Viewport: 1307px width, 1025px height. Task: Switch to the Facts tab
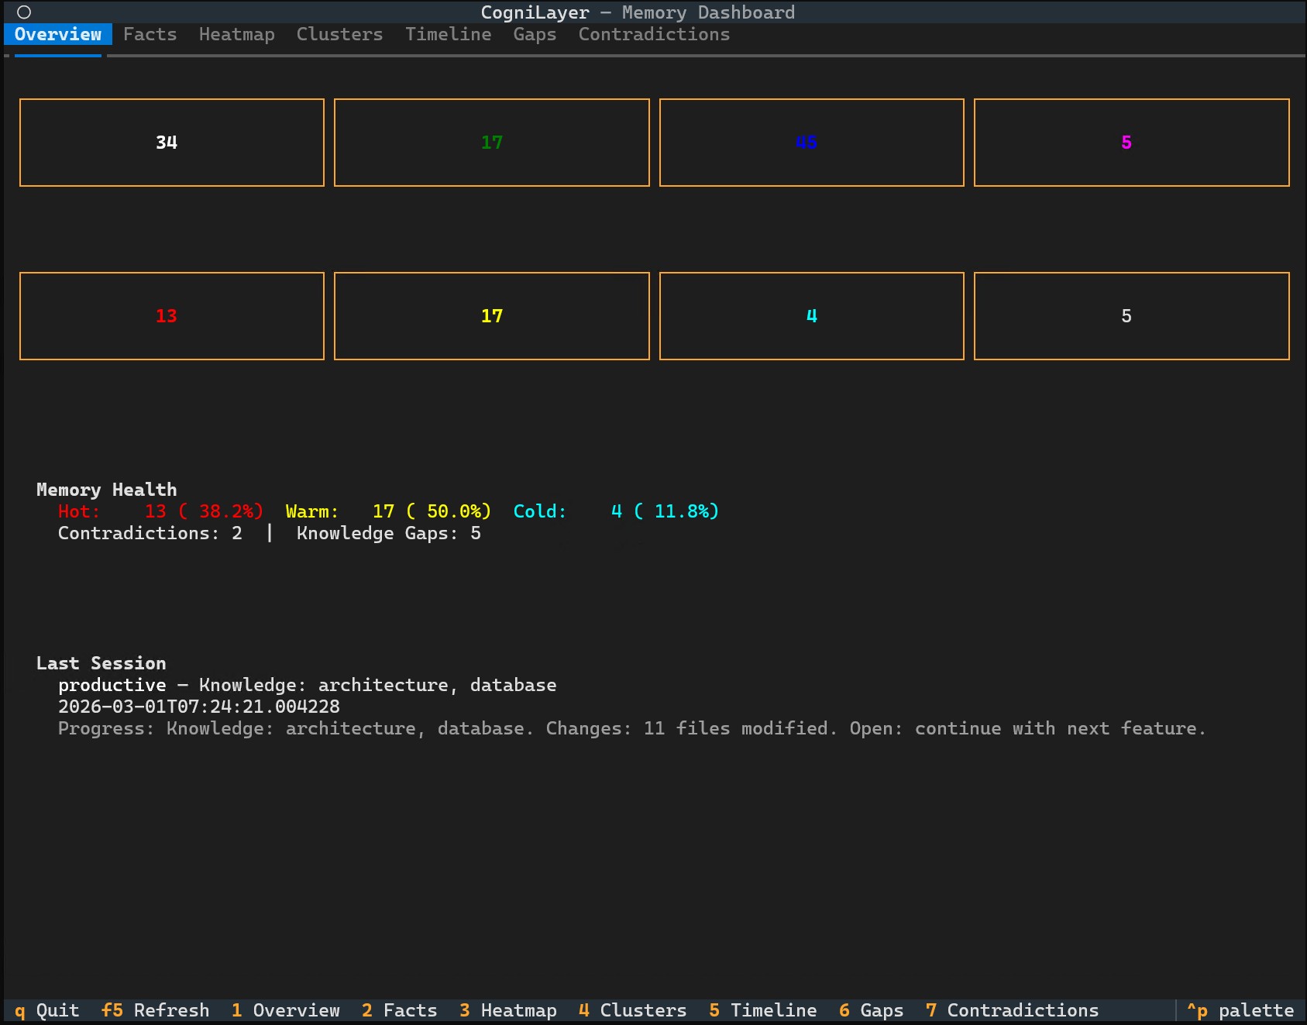[x=150, y=34]
